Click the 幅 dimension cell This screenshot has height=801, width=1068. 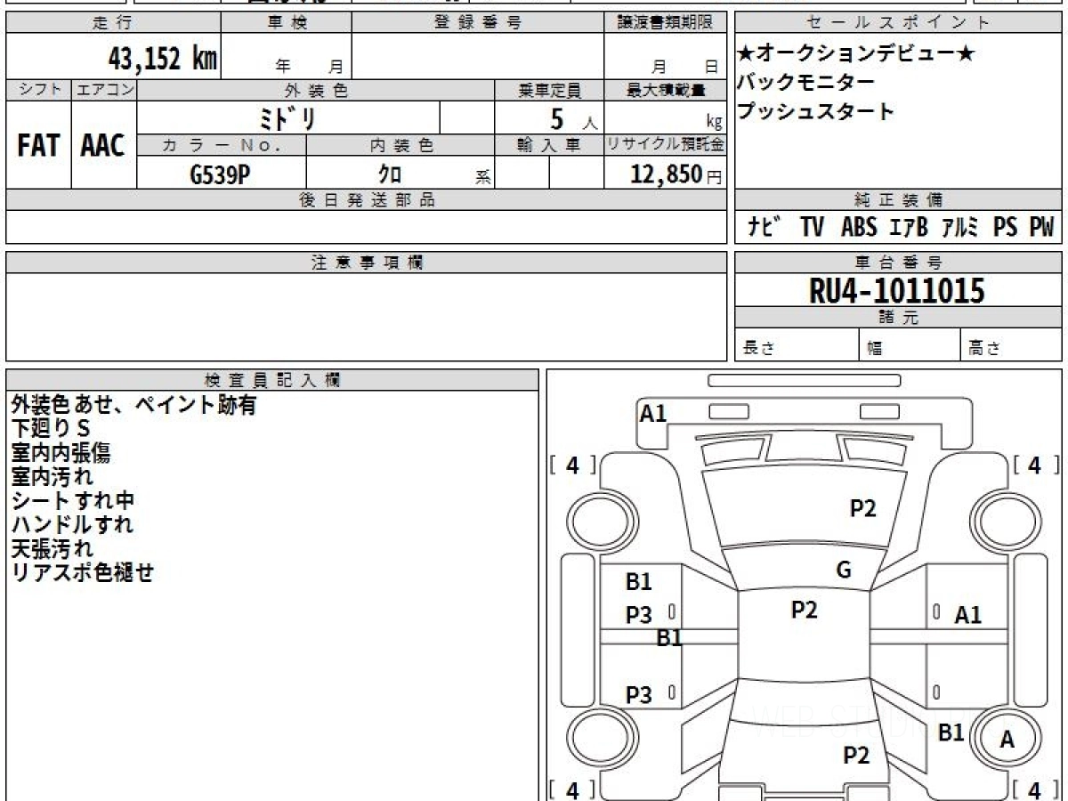(910, 345)
